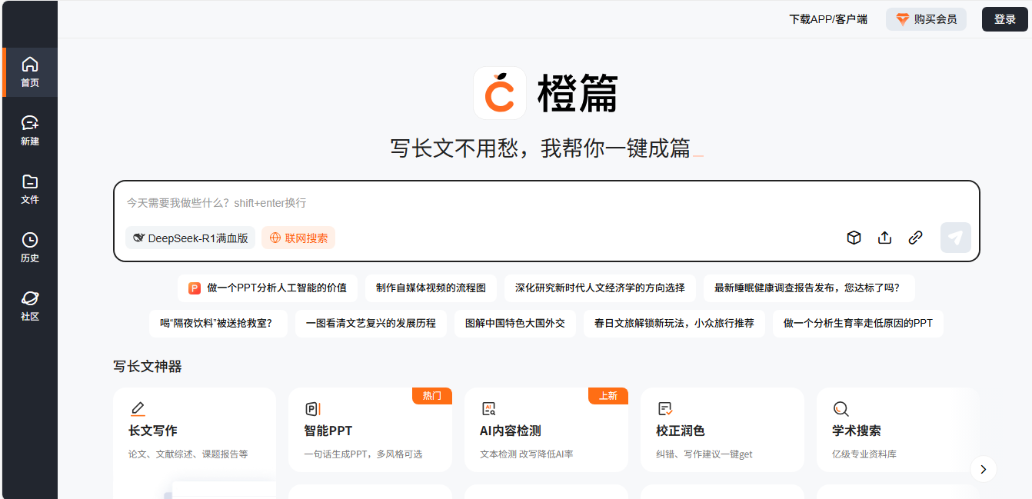Select suggestion 春日文旅解锁新玩法,小众旅行推荐
Viewport: 1032px width, 499px height.
674,324
